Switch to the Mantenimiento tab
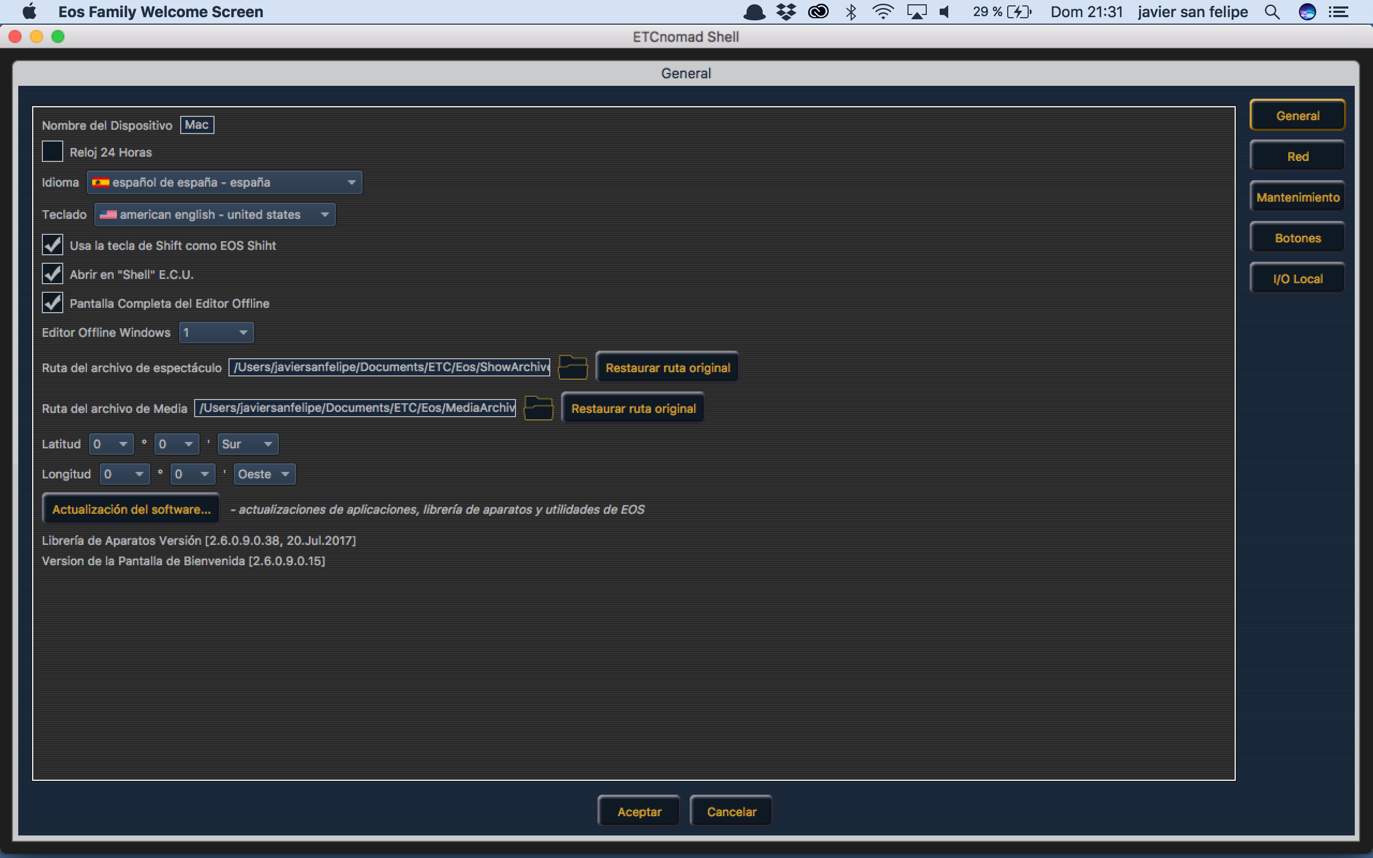1373x858 pixels. pyautogui.click(x=1297, y=197)
